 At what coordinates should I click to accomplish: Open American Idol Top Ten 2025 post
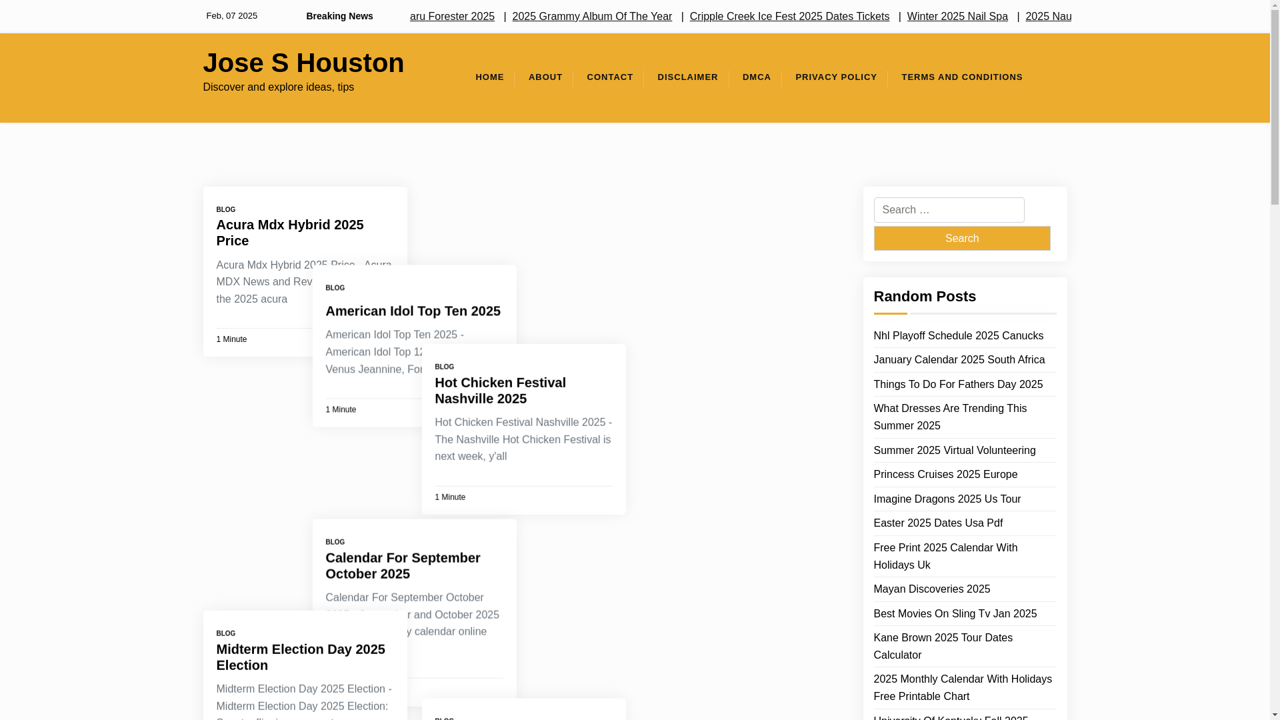413,311
